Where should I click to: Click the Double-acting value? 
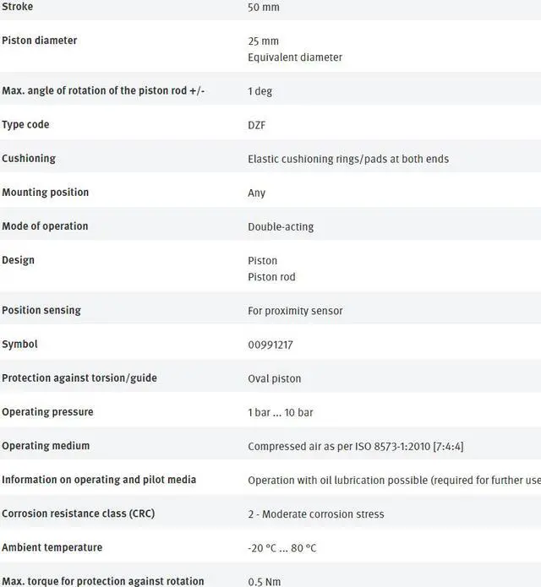[281, 226]
